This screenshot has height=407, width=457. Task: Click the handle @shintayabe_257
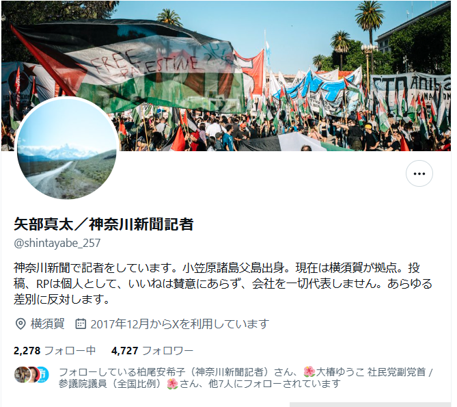[57, 243]
